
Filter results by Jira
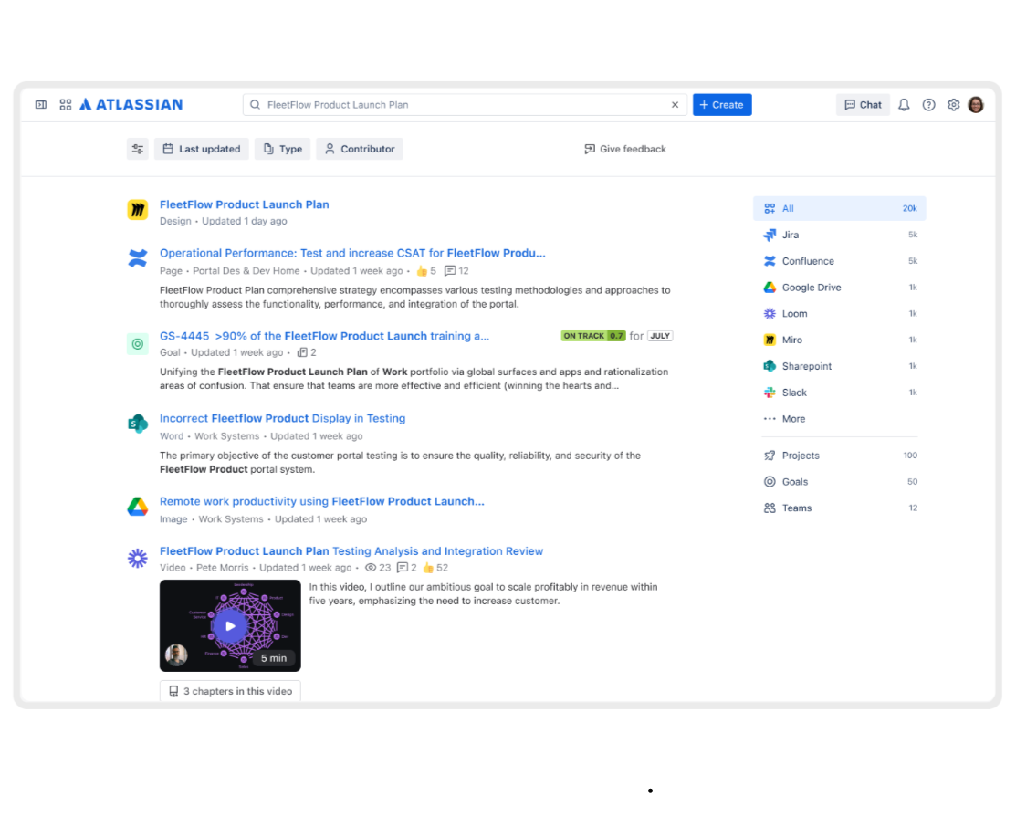click(x=839, y=235)
